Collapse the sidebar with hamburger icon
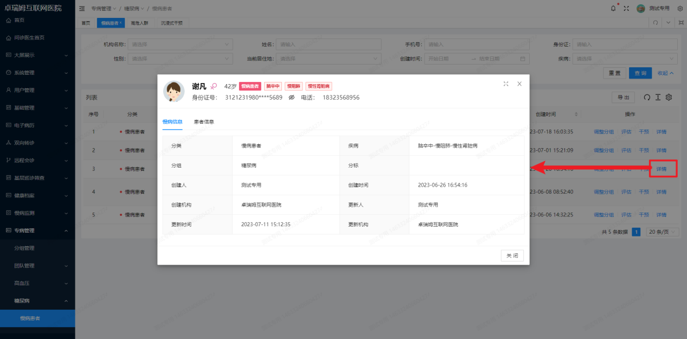The height and width of the screenshot is (339, 687). point(82,9)
